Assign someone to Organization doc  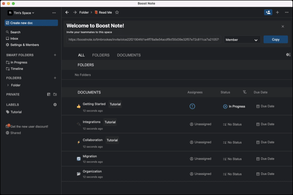click(x=201, y=174)
